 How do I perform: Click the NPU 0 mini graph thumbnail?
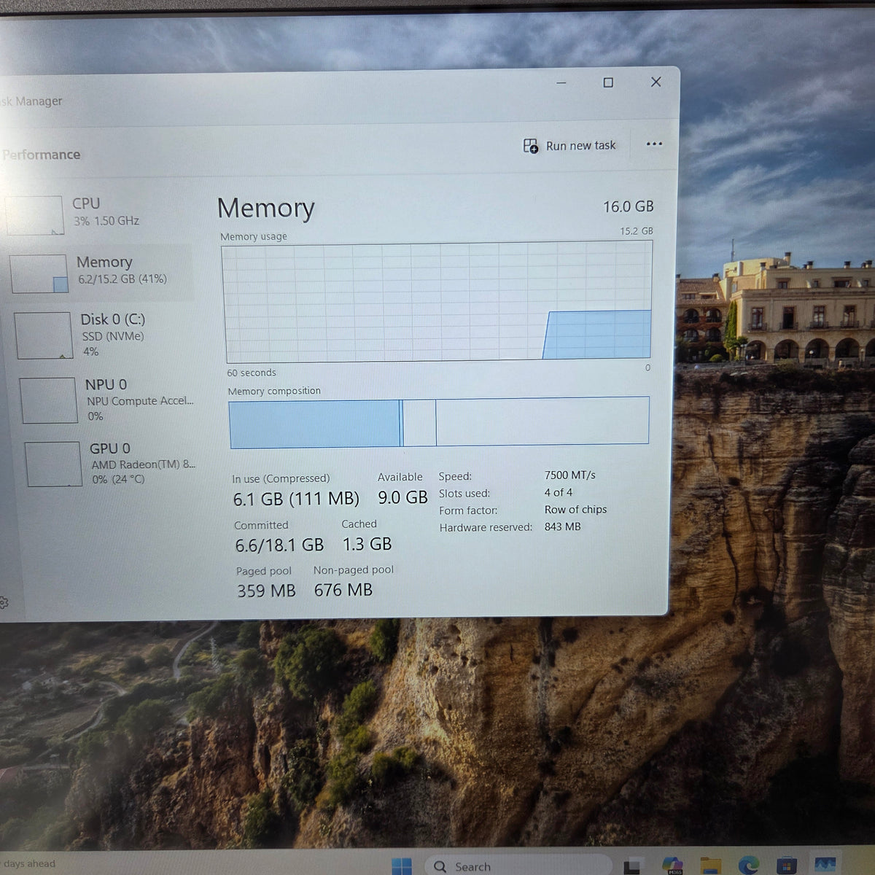pos(49,400)
